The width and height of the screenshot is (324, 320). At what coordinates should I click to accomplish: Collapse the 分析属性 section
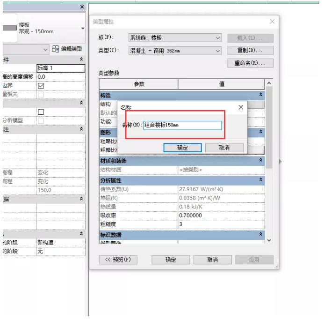coord(260,179)
